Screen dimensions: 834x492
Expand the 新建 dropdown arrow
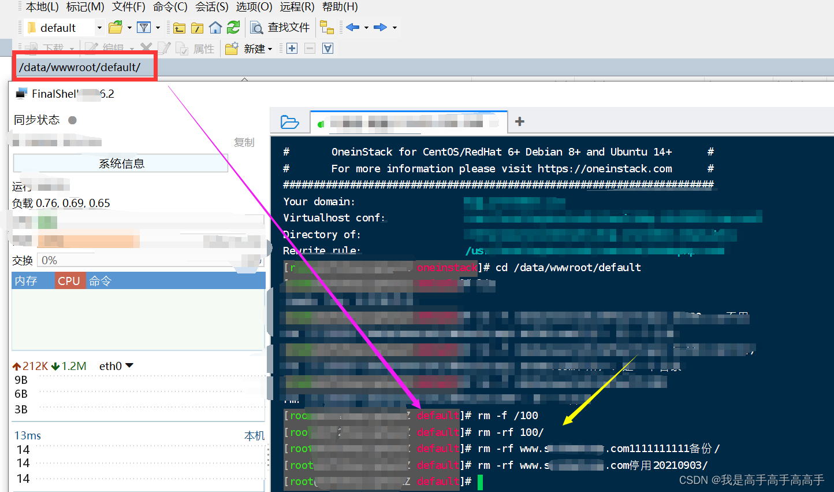click(x=270, y=49)
